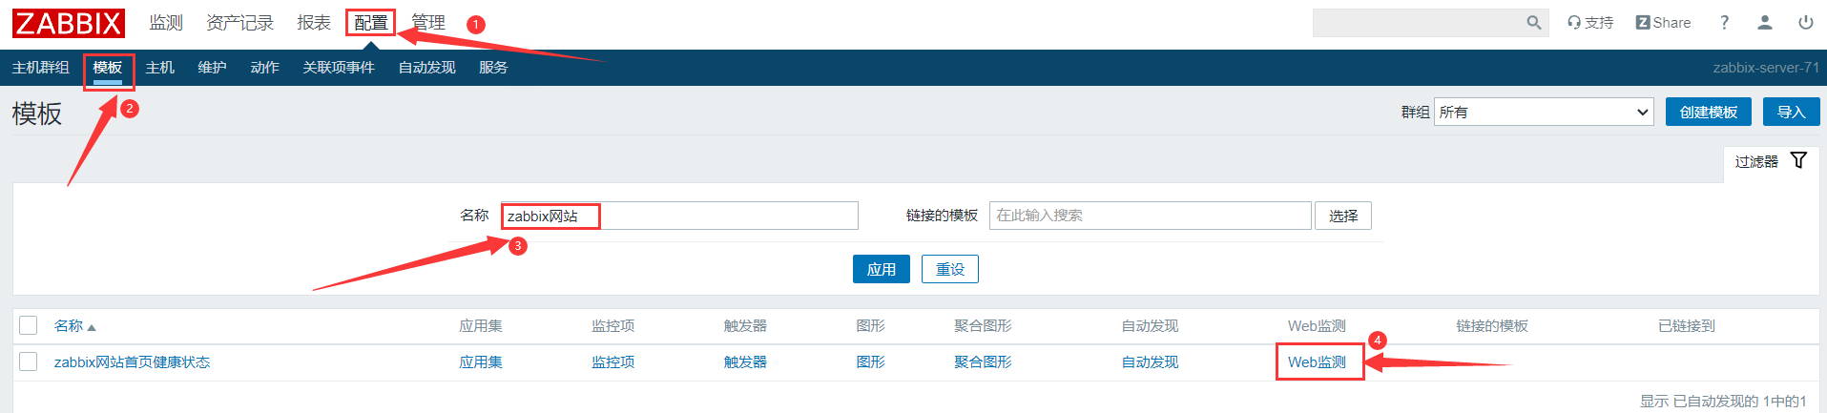Open the 配置 top menu
This screenshot has width=1827, height=413.
[371, 23]
